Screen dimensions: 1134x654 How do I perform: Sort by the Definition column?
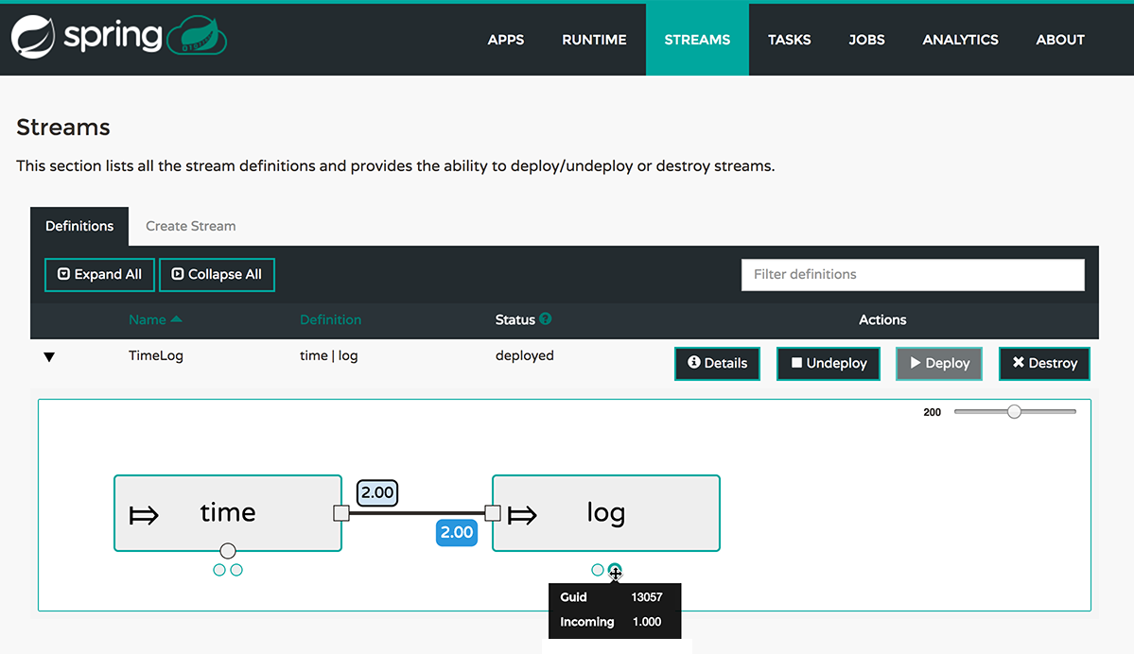click(x=330, y=319)
